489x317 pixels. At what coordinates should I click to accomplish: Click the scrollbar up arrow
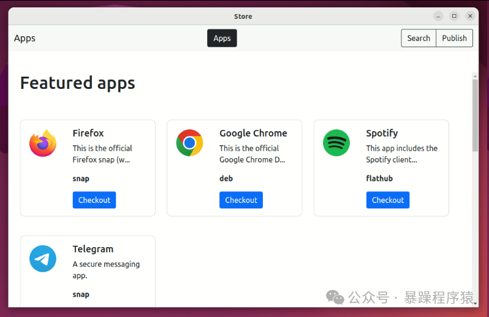point(475,76)
